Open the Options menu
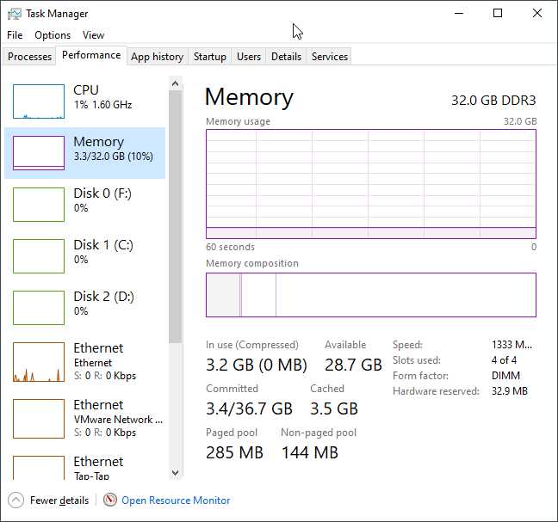Screen dimensions: 558x522 point(53,35)
